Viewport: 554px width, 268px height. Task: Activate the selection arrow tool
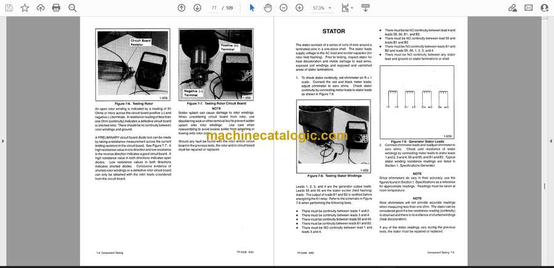252,8
